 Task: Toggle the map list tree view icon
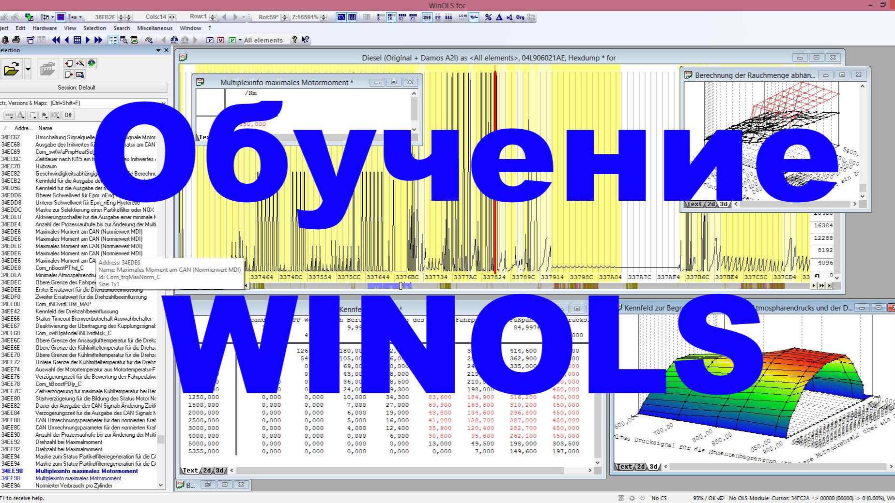pyautogui.click(x=113, y=40)
